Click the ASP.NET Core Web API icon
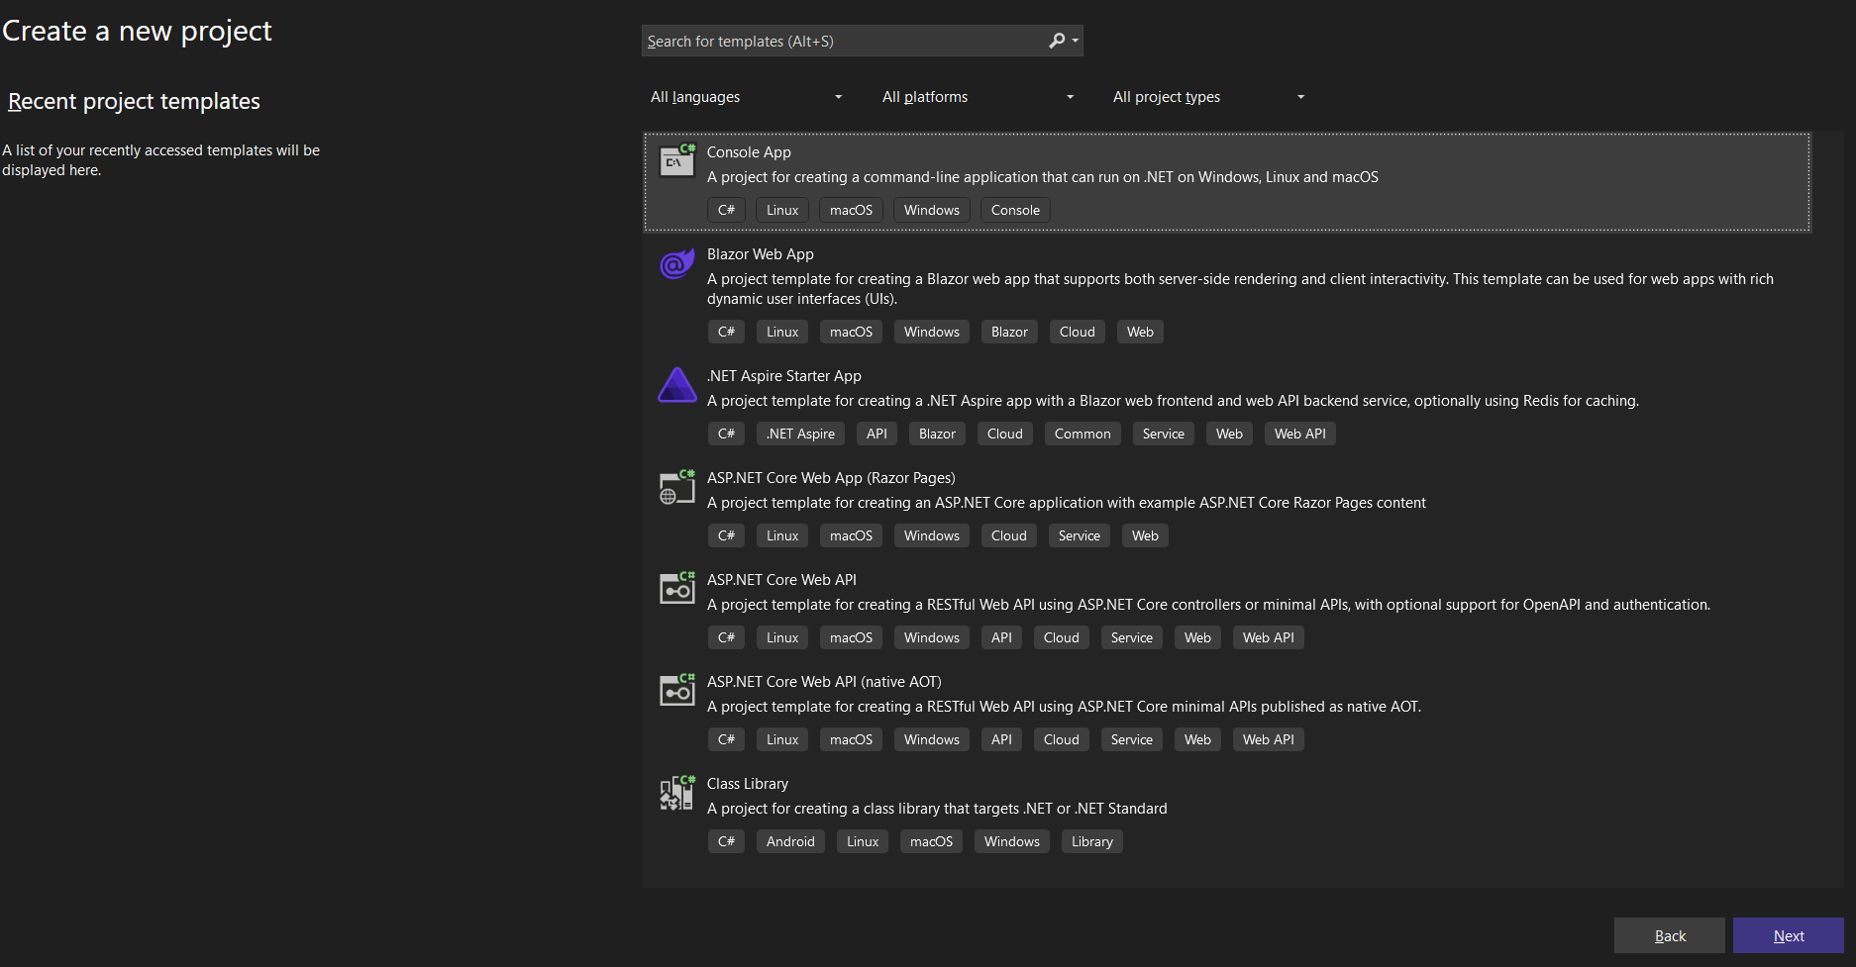 point(677,589)
